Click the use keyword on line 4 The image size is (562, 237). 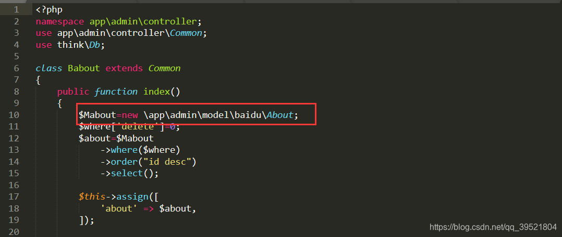[x=44, y=45]
